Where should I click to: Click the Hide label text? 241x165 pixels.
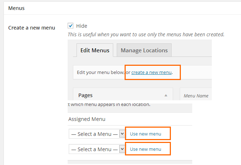pos(82,26)
